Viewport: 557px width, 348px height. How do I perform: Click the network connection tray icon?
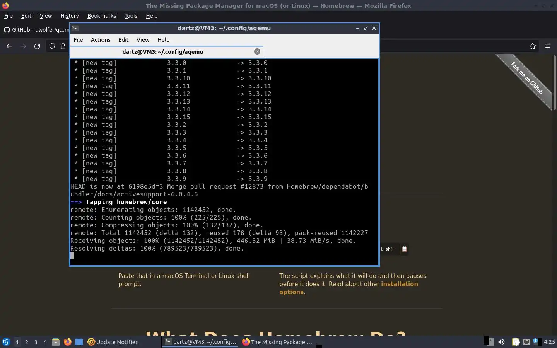click(526, 342)
